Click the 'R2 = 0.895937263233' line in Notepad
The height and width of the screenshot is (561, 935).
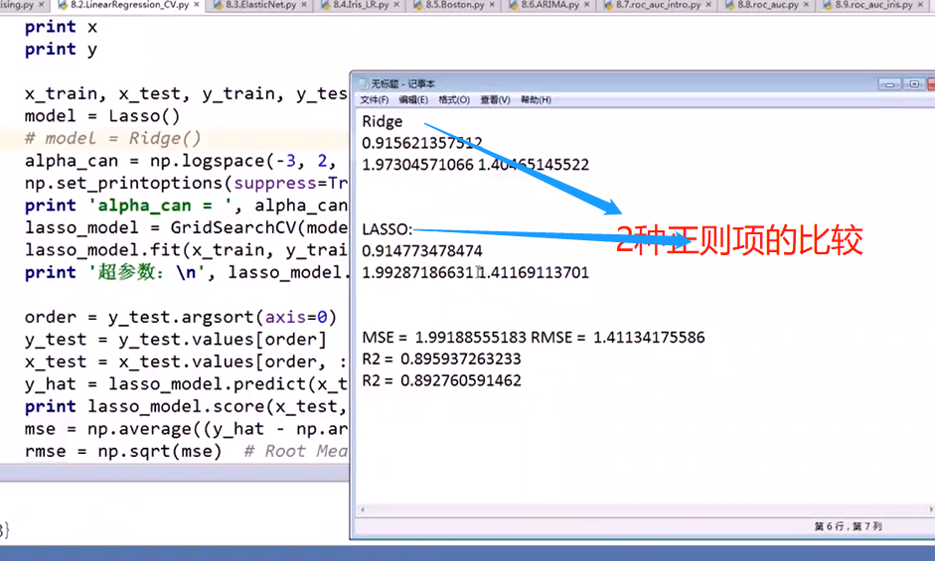click(x=441, y=358)
